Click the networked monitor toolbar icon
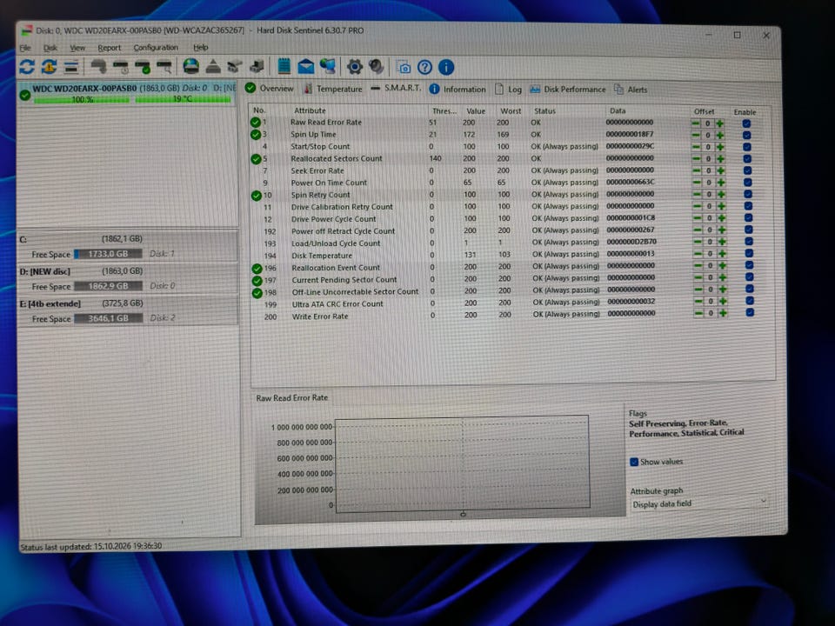835x626 pixels. 328,67
